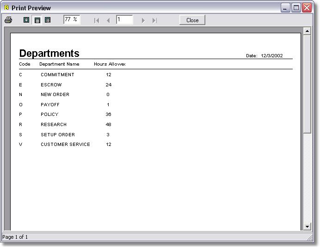Viewport: 320px width, 248px height.
Task: Click hours value 0 in NEW ORDER row
Action: pyautogui.click(x=108, y=95)
